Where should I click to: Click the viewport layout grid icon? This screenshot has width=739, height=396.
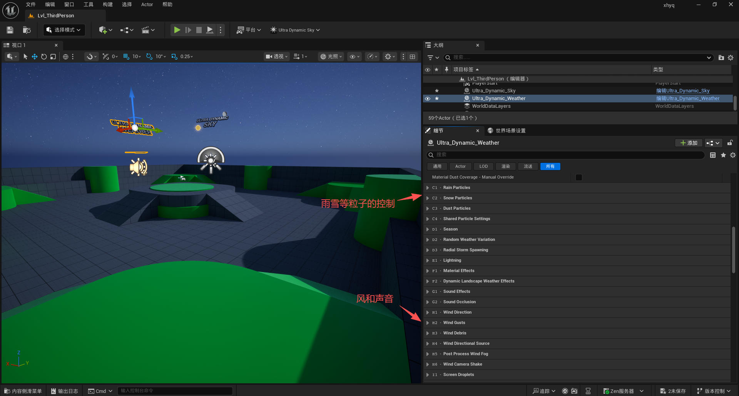point(413,57)
